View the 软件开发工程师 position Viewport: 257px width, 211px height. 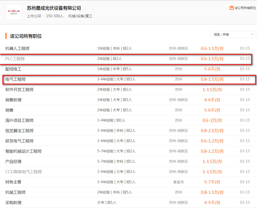point(20,90)
